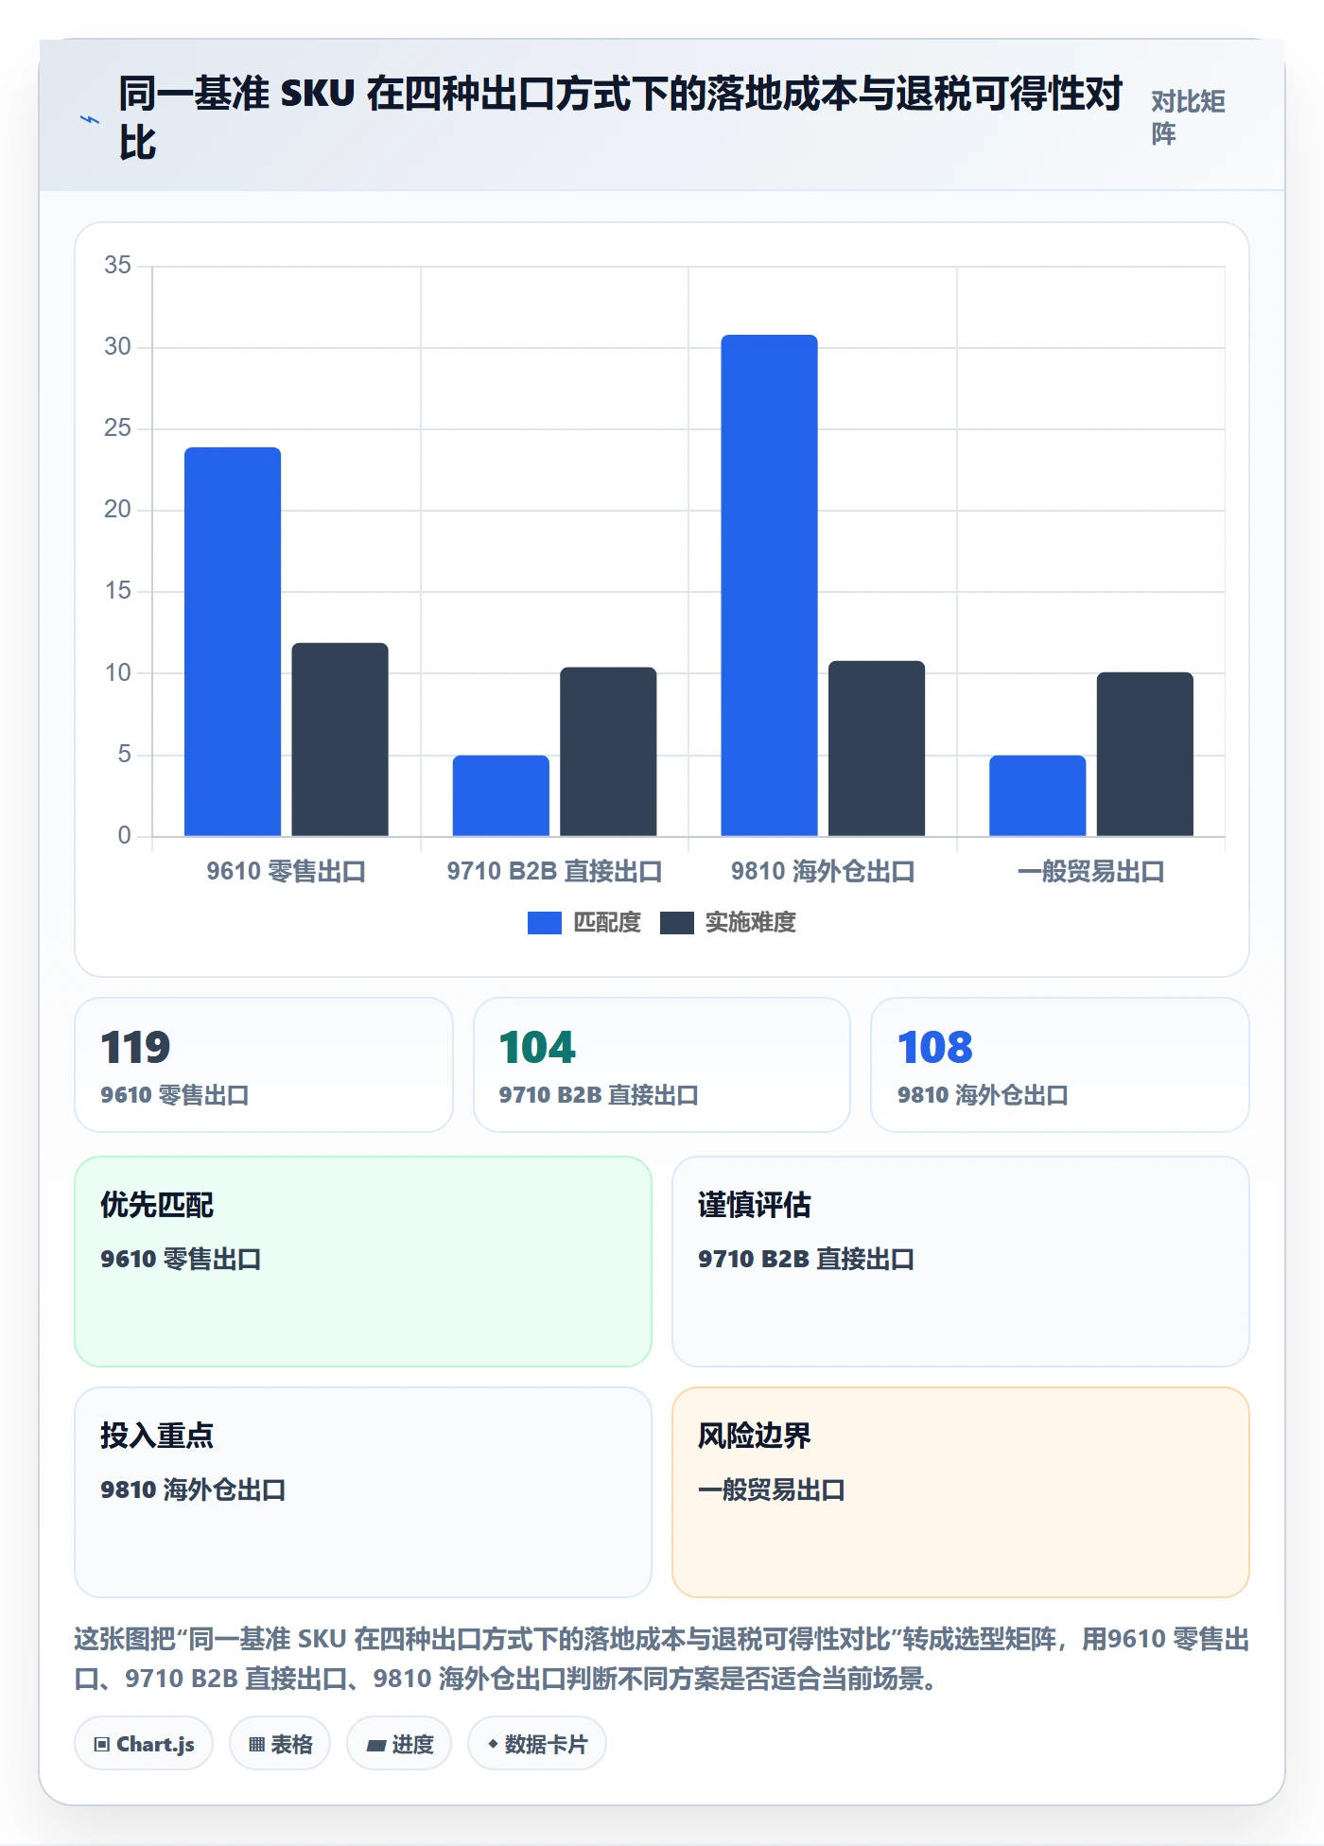Select the blue 匹配度 bar for 一般贸易出口
1324x1846 pixels.
click(x=1037, y=795)
